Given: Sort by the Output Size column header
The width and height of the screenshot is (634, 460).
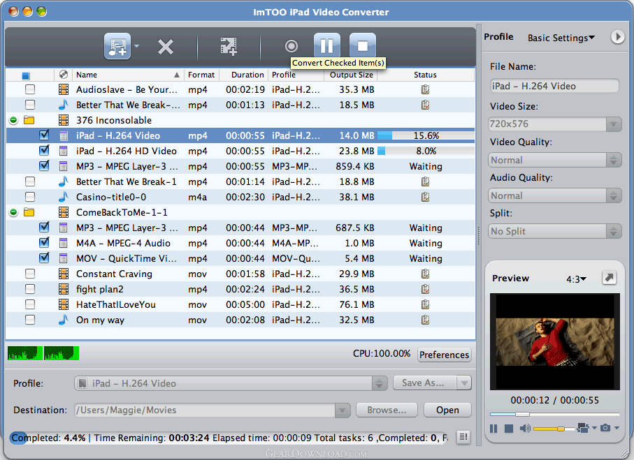Looking at the screenshot, I should coord(351,75).
